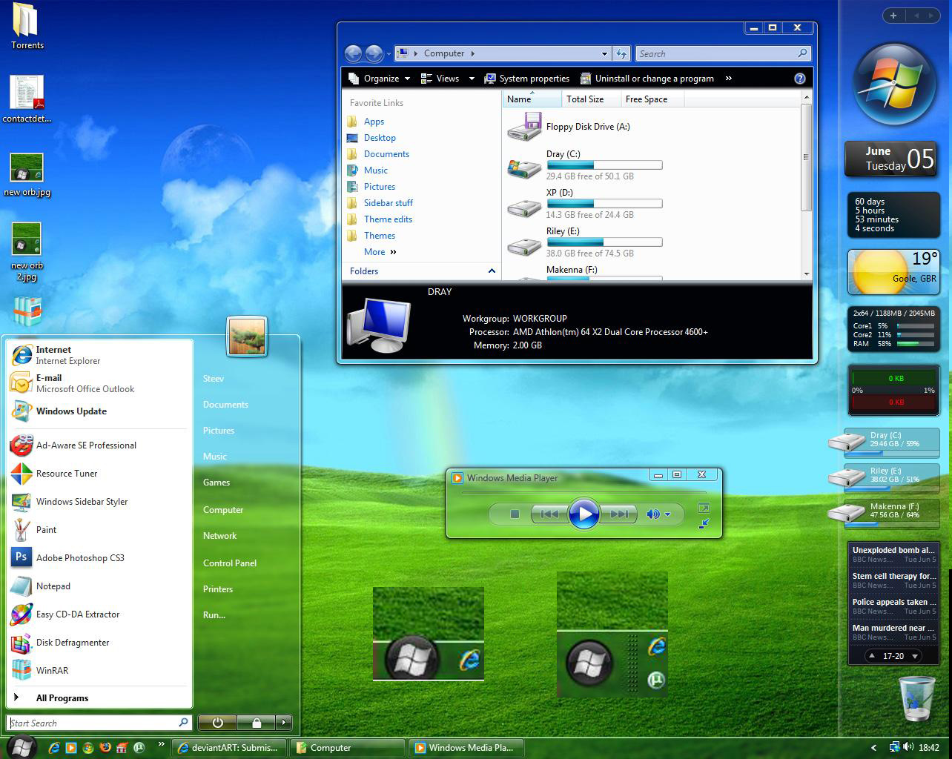Launch Firefox from quick launch

[x=105, y=748]
